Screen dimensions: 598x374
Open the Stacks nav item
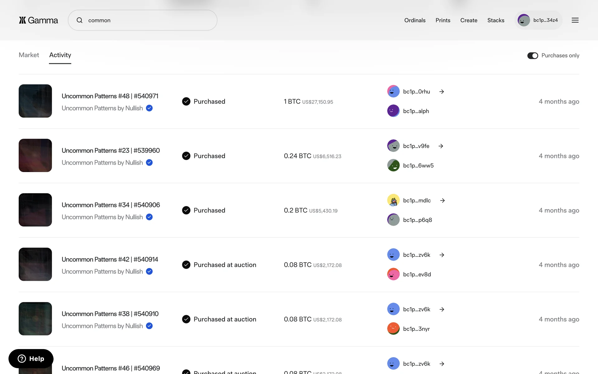tap(496, 20)
